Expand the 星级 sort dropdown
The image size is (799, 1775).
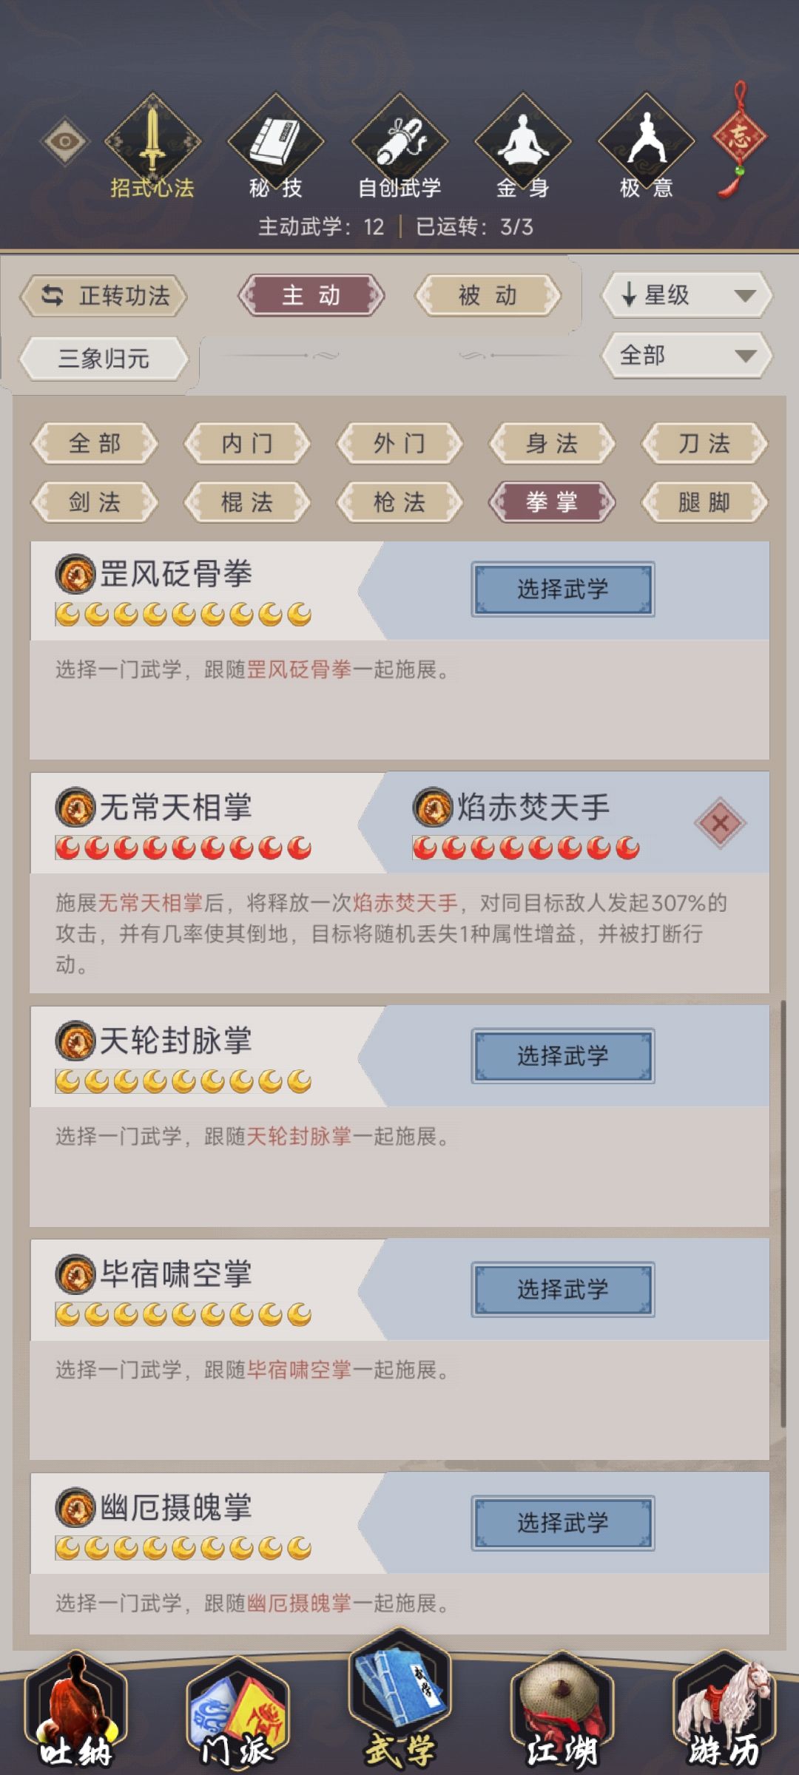687,295
